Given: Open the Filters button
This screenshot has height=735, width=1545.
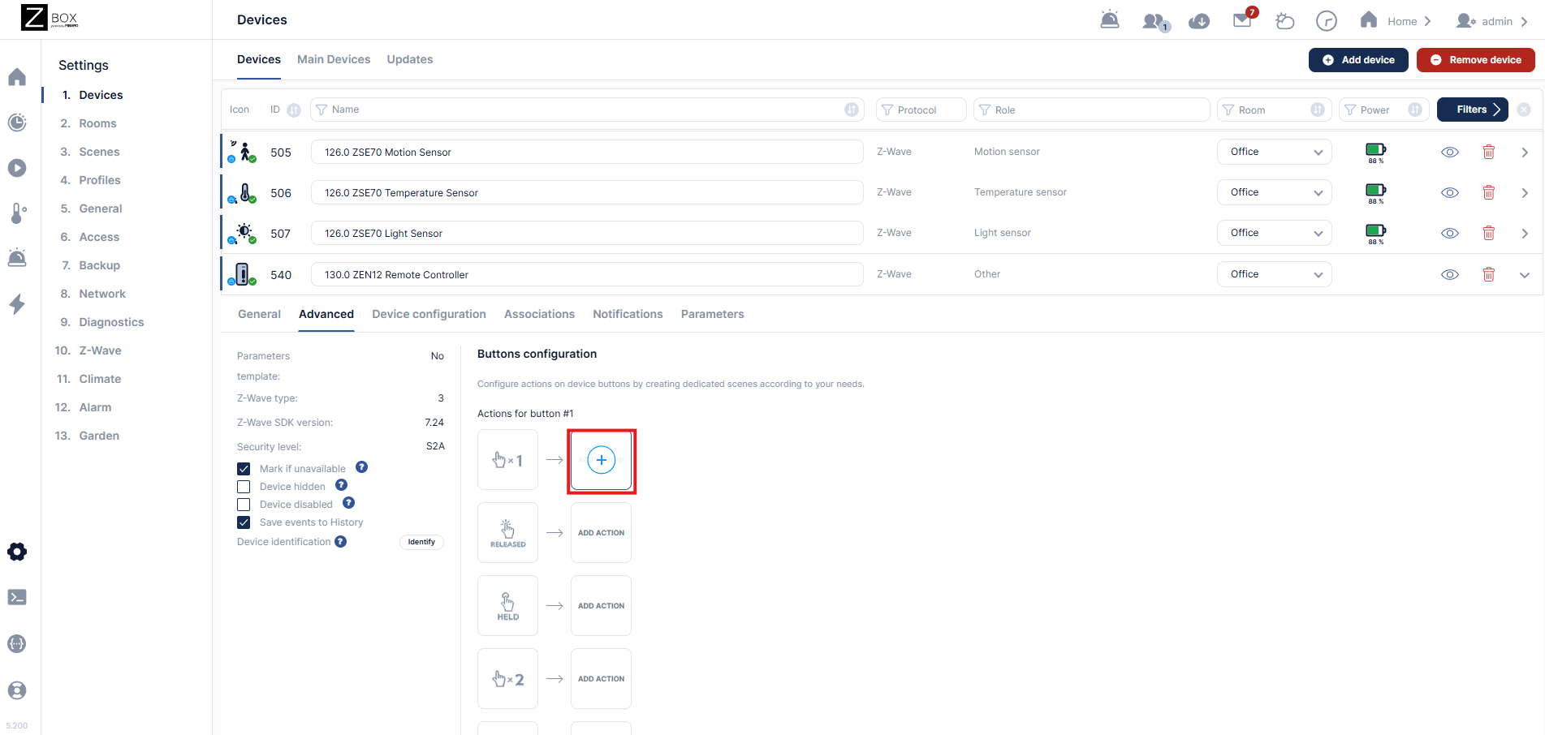Looking at the screenshot, I should (x=1473, y=110).
